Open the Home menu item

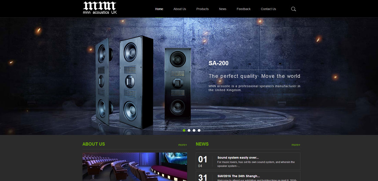tap(159, 9)
